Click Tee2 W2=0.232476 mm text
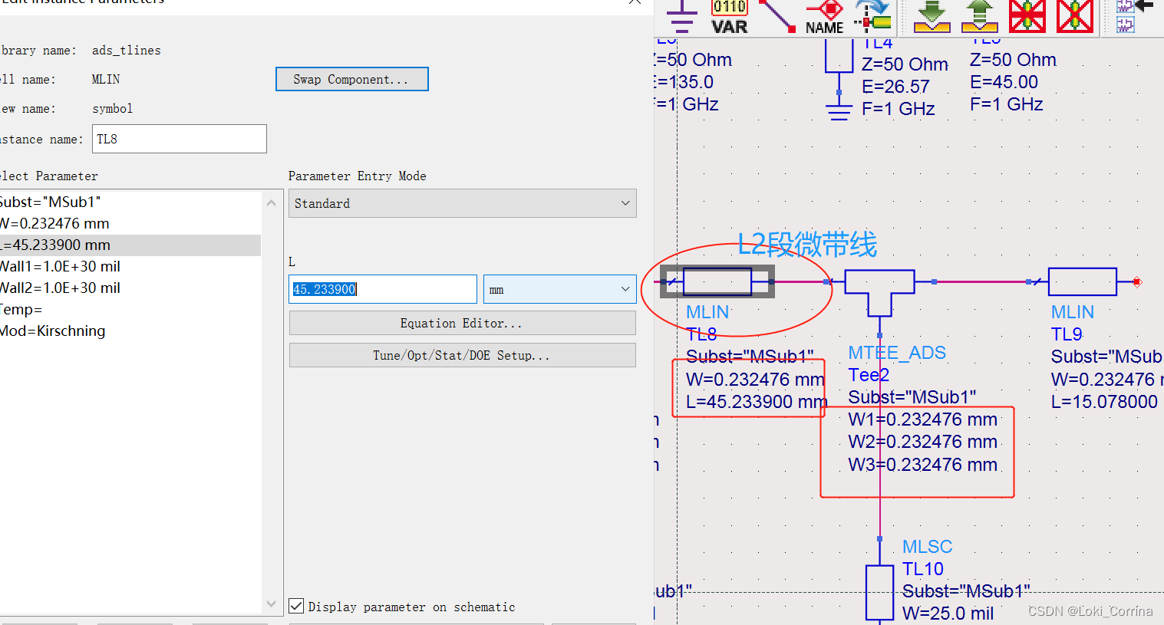The height and width of the screenshot is (625, 1164). (x=923, y=442)
